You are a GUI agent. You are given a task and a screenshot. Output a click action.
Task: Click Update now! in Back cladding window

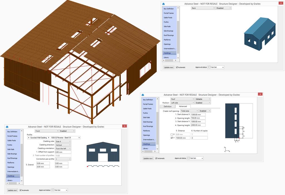pos(169,67)
